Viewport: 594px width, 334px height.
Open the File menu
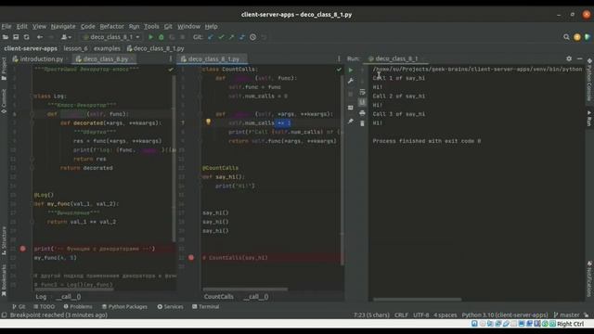click(6, 26)
